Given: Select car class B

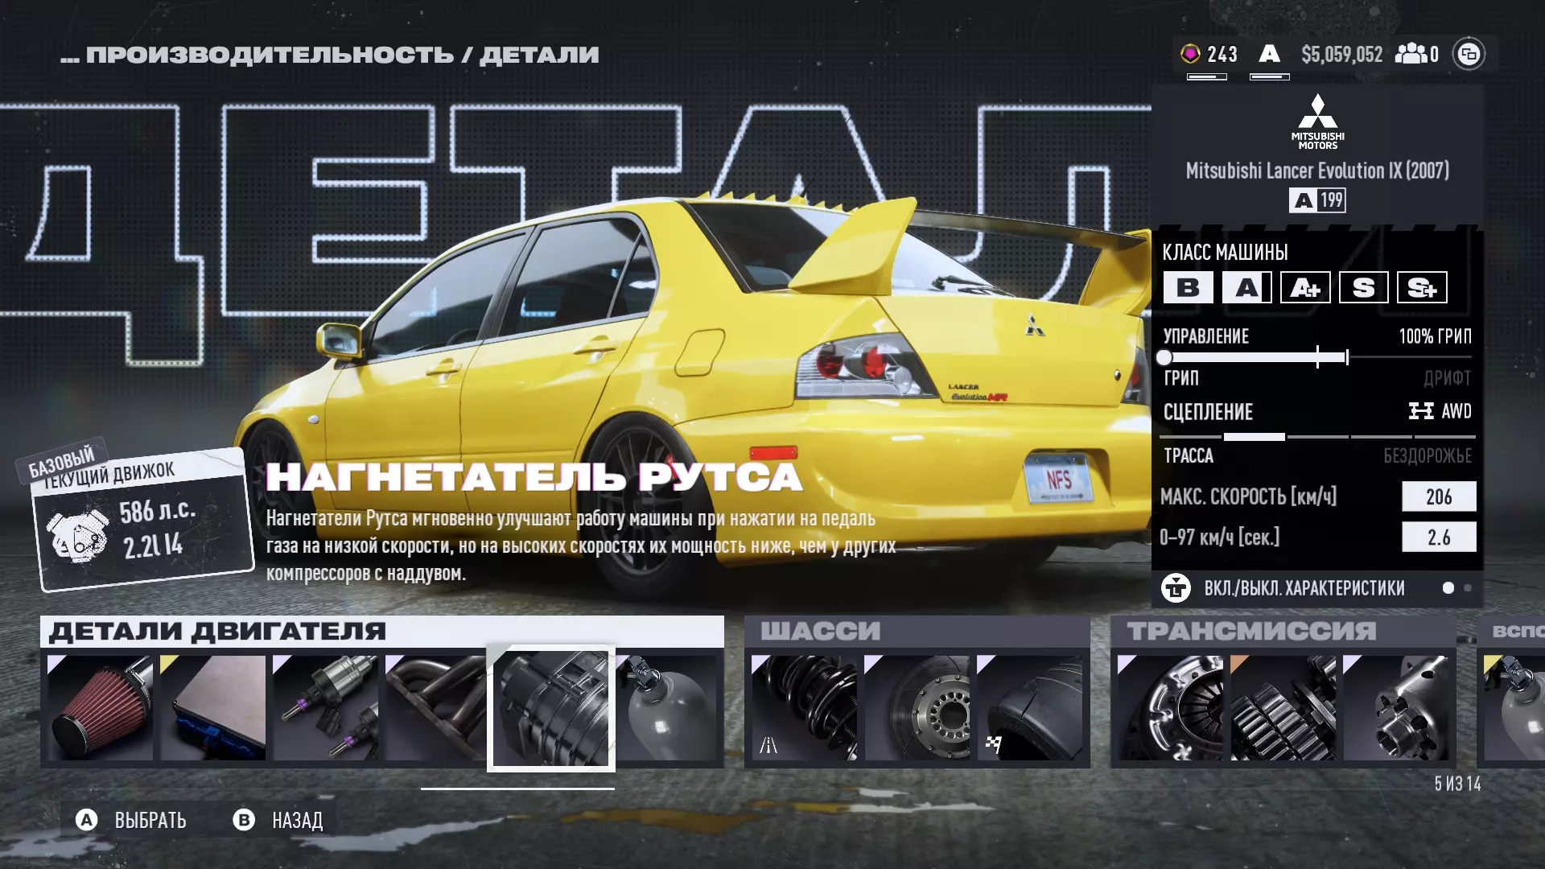Looking at the screenshot, I should [1188, 287].
